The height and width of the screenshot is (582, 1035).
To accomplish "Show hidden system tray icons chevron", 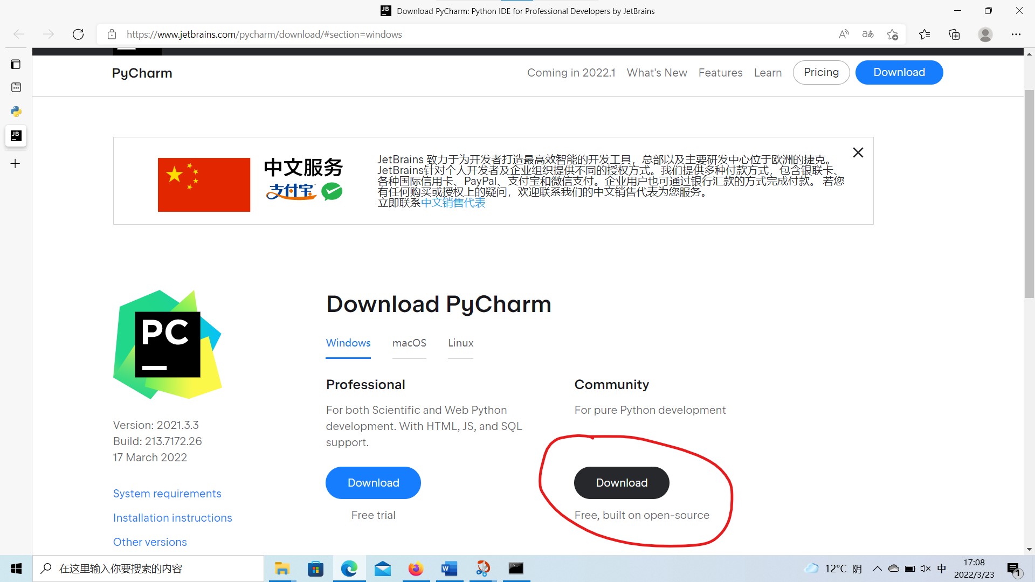I will point(878,569).
